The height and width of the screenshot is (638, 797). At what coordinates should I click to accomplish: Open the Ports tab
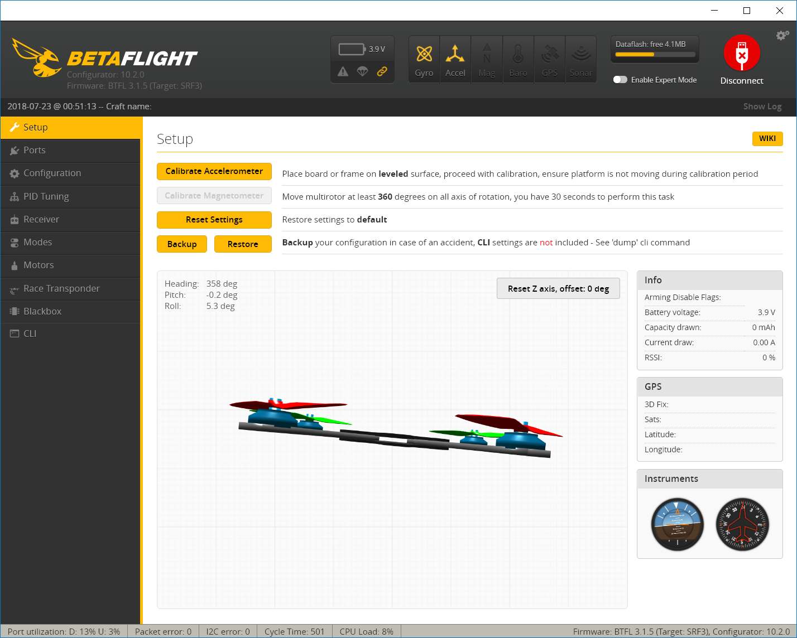click(70, 150)
